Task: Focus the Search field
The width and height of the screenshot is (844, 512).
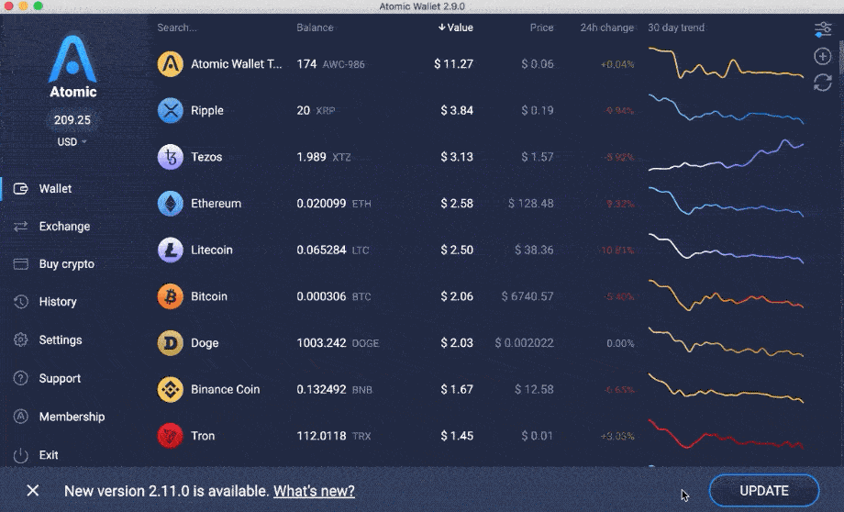Action: coord(176,28)
